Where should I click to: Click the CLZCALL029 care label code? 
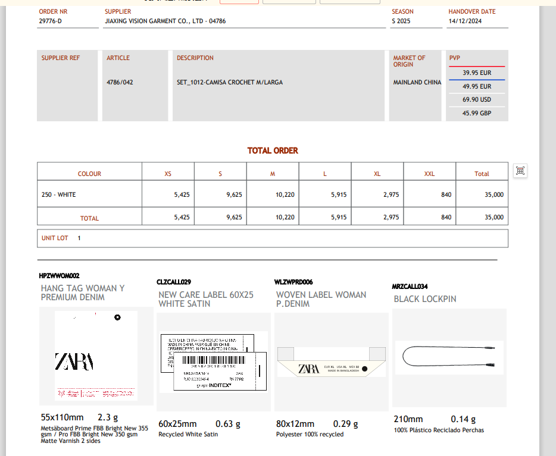point(174,282)
